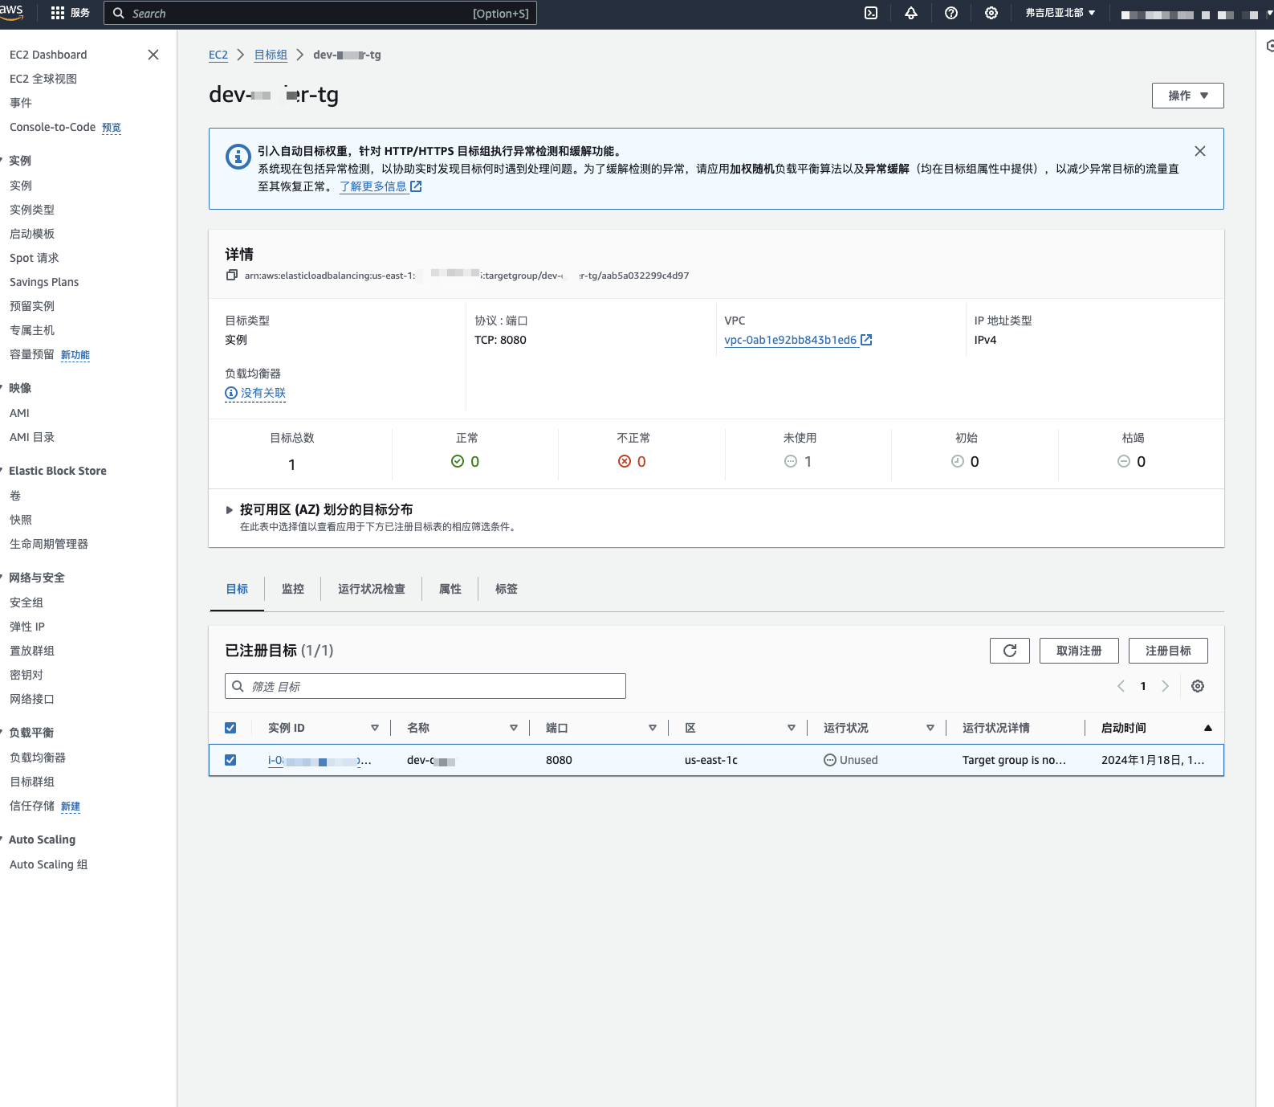Click the unhealthy status cross icon
This screenshot has height=1107, width=1274.
click(625, 461)
